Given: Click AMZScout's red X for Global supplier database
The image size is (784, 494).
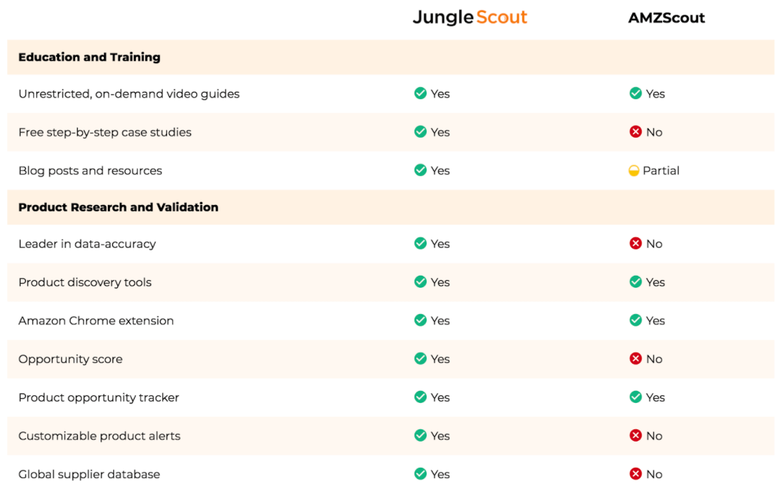Looking at the screenshot, I should 636,474.
